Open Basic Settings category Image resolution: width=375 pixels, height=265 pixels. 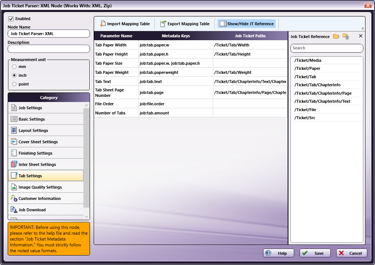pyautogui.click(x=46, y=119)
